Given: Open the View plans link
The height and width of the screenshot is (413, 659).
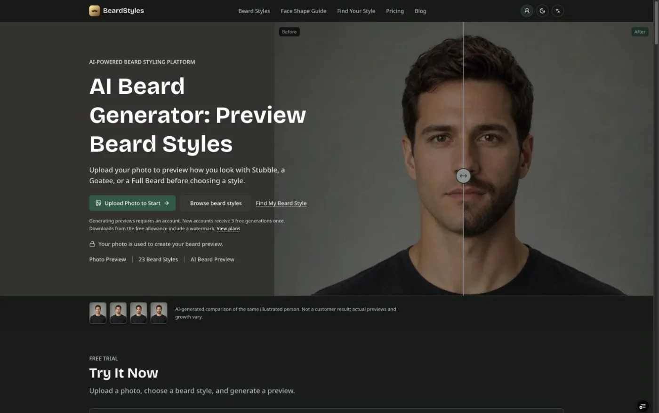Looking at the screenshot, I should [x=228, y=228].
